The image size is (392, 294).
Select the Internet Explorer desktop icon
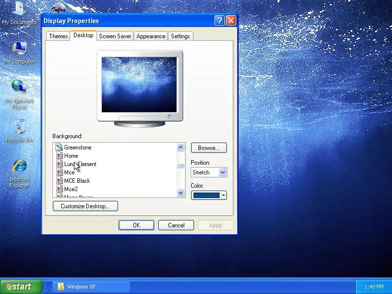pyautogui.click(x=19, y=173)
